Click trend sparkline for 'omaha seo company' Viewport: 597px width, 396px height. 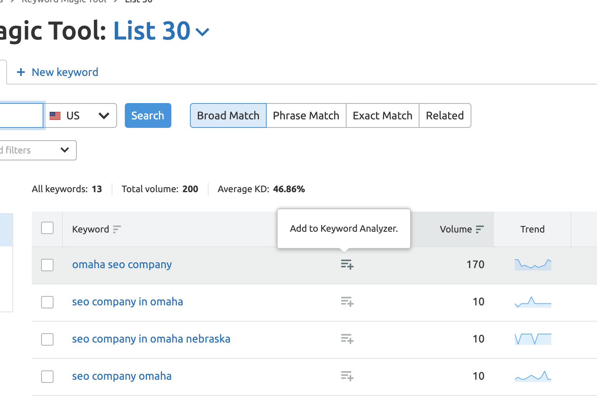tap(533, 265)
